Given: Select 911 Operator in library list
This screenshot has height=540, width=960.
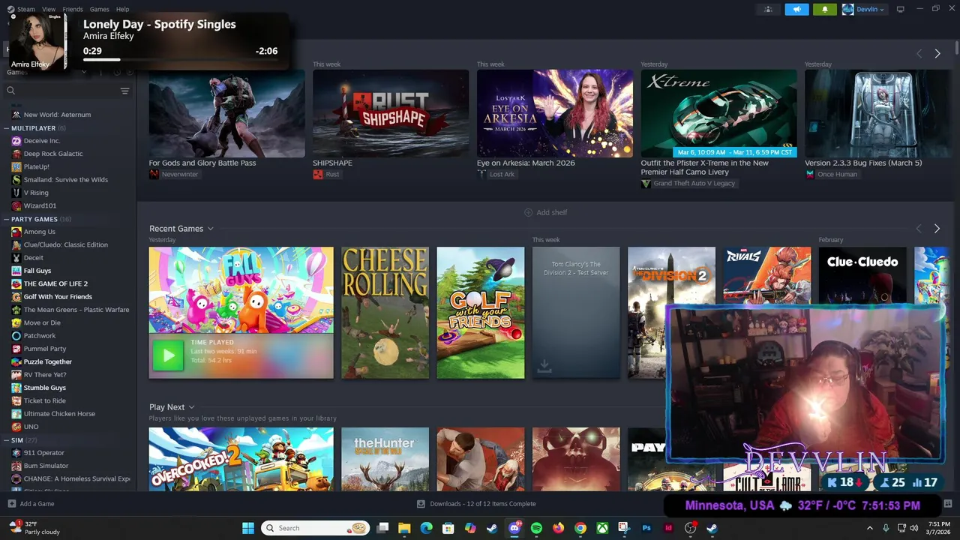Looking at the screenshot, I should click(x=43, y=453).
